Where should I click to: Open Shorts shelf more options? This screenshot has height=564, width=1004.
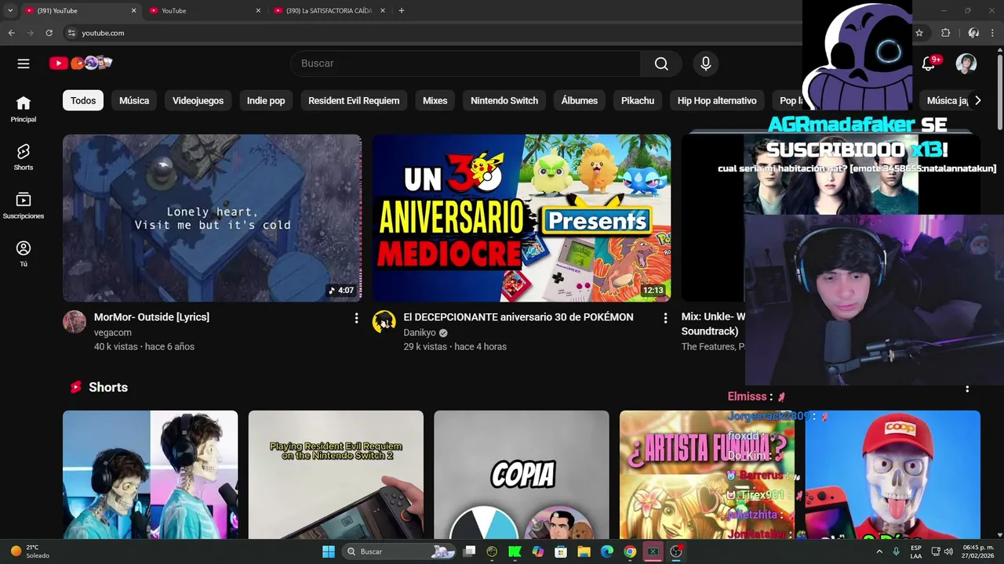tap(967, 389)
